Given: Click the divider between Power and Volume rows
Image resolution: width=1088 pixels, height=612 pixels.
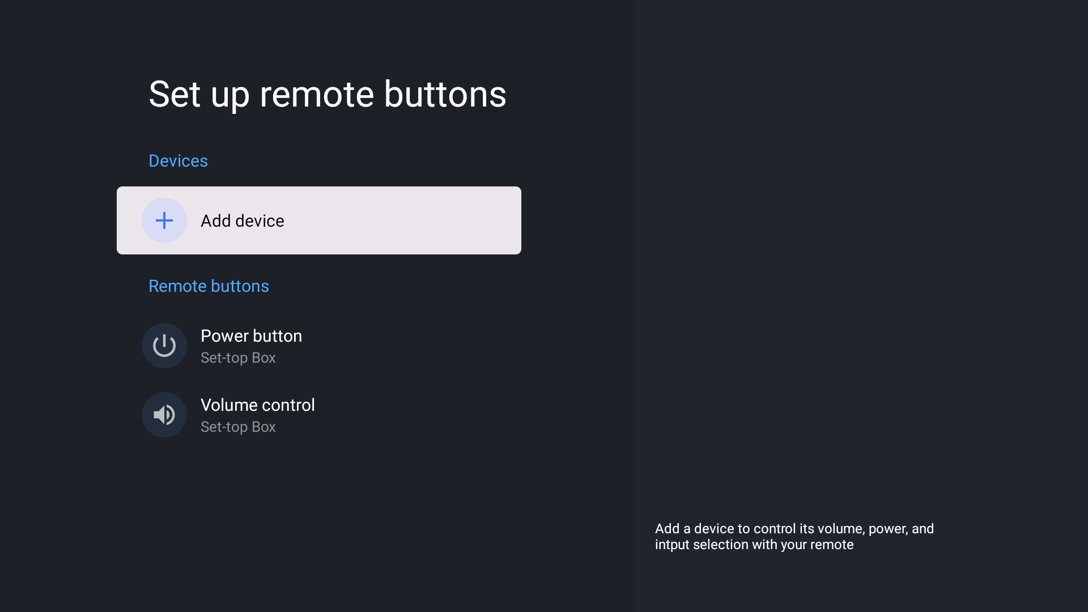Looking at the screenshot, I should (x=319, y=380).
